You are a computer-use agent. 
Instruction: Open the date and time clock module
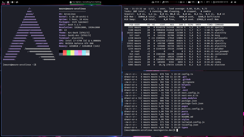(221, 2)
